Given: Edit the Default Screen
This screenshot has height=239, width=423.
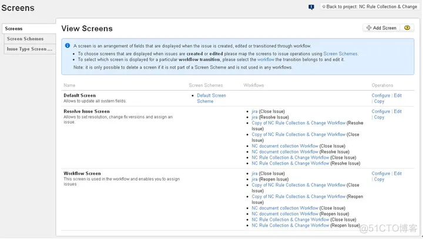Looking at the screenshot, I should (398, 95).
